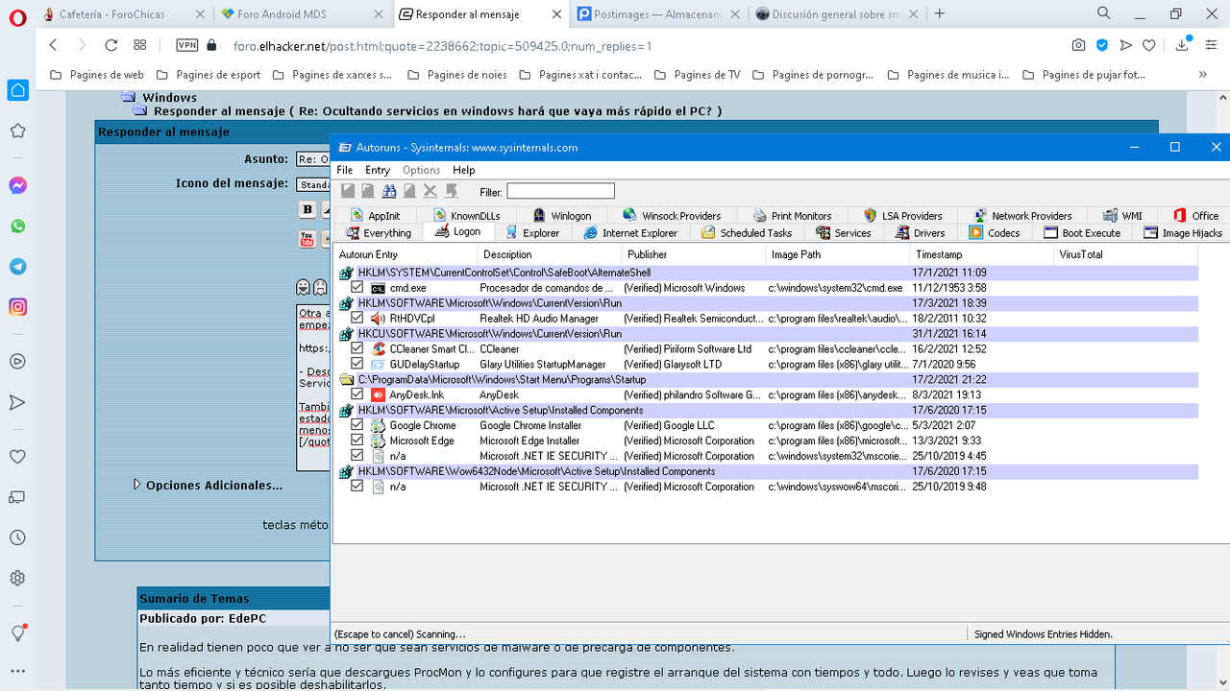Open History clock icon in Opera sidebar
1230x691 pixels.
pos(17,538)
